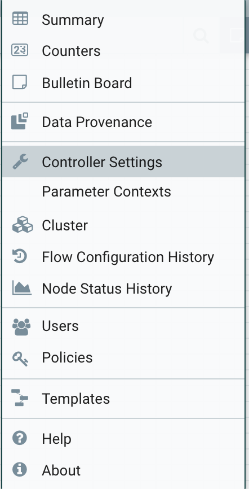This screenshot has height=489, width=249.
Task: Choose the Summary menu item
Action: coord(123,20)
